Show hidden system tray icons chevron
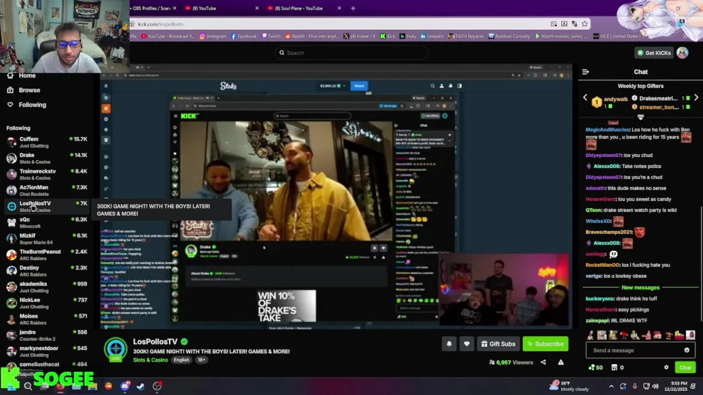This screenshot has width=703, height=395. coord(611,386)
